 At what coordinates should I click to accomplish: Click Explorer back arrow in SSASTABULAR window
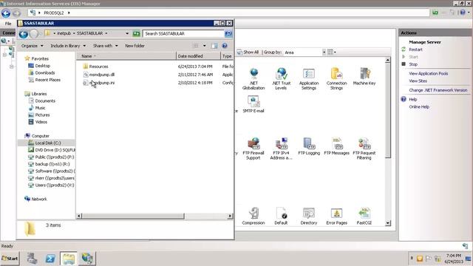pyautogui.click(x=24, y=34)
